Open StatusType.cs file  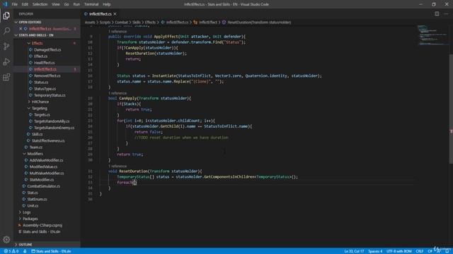(45, 89)
